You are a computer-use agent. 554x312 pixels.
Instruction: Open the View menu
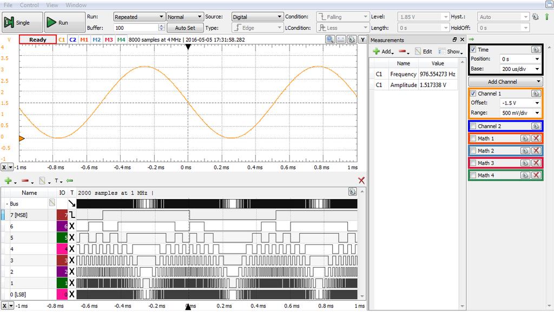[x=52, y=5]
